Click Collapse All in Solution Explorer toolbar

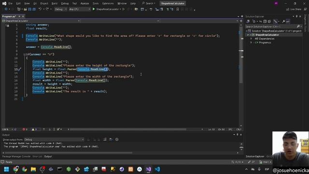point(265,21)
